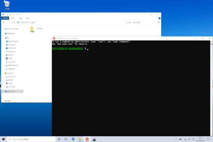213x142 pixels.
Task: Open the recent locations dropdown arrow
Action: click(11, 23)
